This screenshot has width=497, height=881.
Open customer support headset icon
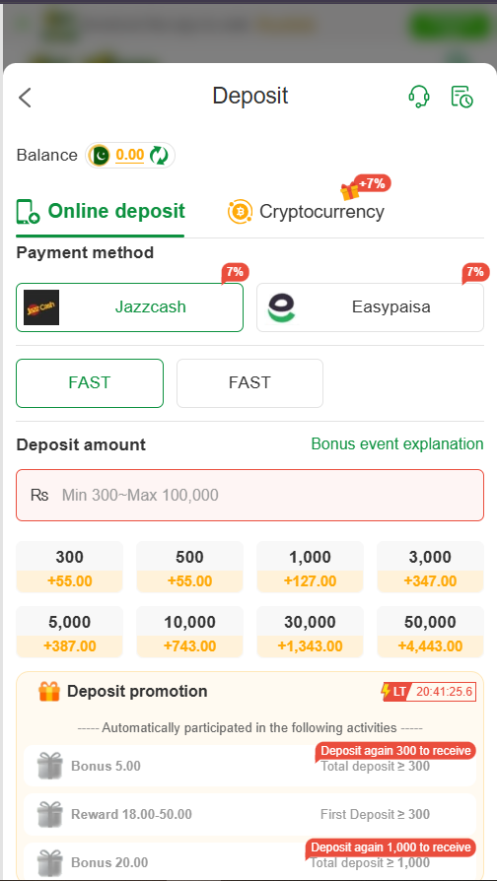pos(419,96)
